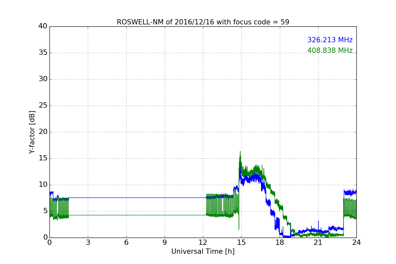
Task: Click y-axis tick label '25'
Action: (43, 106)
